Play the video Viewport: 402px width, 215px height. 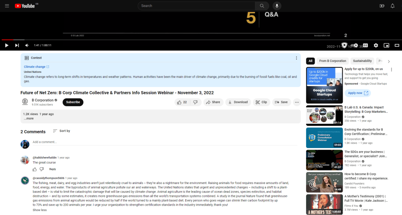[x=7, y=45]
